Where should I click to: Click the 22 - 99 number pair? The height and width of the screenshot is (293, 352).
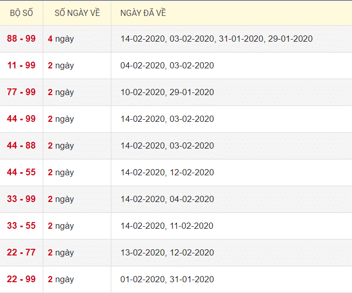click(x=21, y=279)
